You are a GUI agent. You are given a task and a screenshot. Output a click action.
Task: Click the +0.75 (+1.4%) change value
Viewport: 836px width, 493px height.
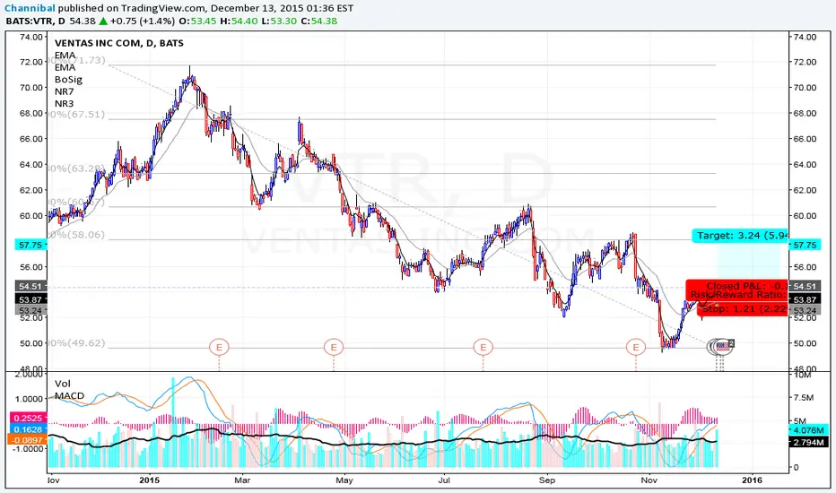pyautogui.click(x=143, y=22)
